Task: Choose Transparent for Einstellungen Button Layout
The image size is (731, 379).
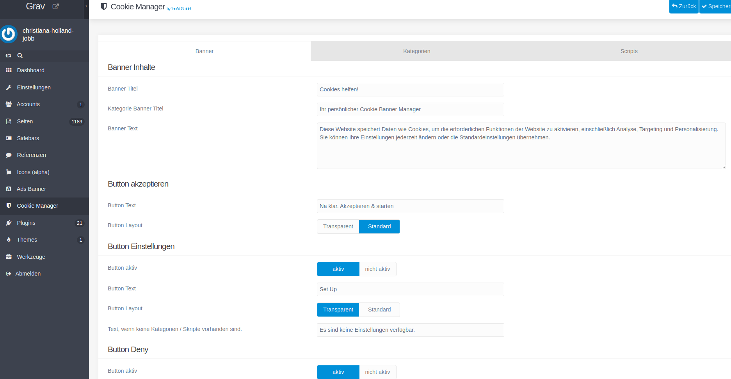Action: [338, 310]
